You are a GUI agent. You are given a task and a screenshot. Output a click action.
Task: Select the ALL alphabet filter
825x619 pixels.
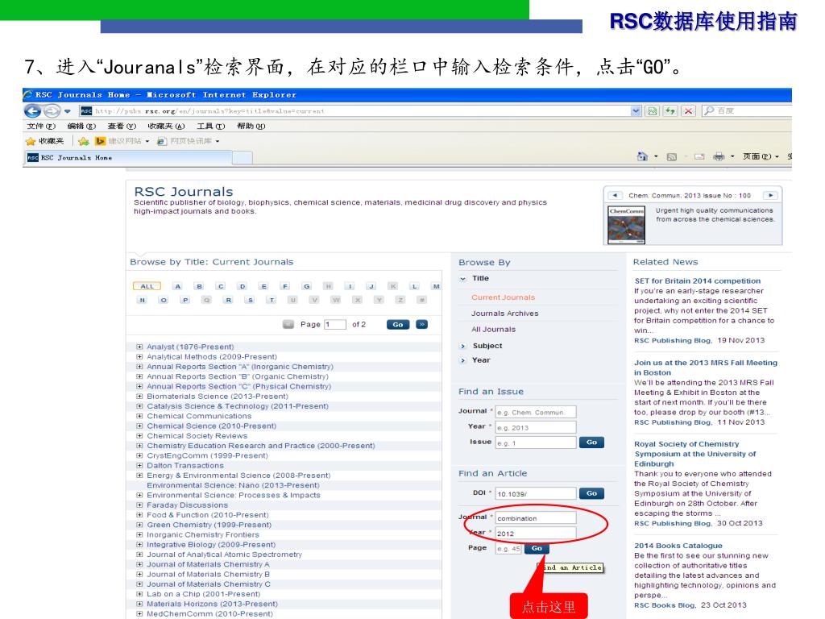(147, 286)
